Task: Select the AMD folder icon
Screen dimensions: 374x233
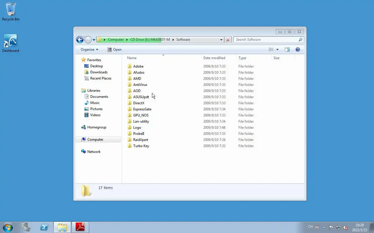Action: [x=130, y=79]
